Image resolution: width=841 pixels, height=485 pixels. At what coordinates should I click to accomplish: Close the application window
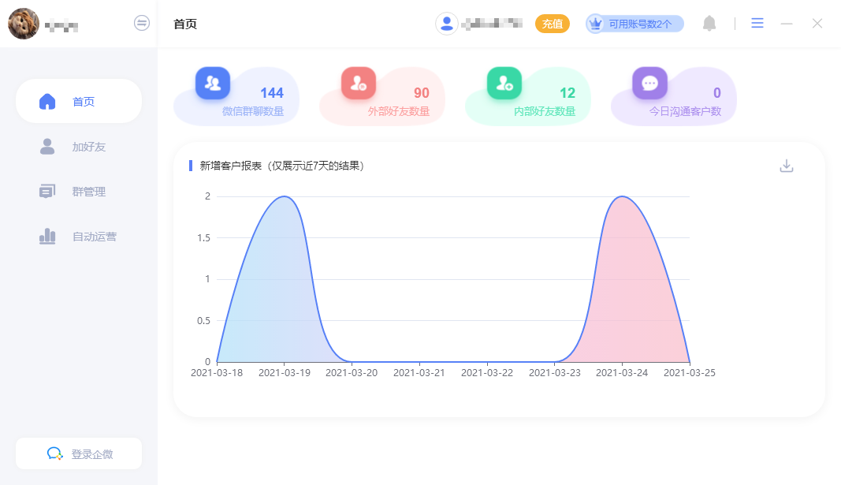[817, 23]
